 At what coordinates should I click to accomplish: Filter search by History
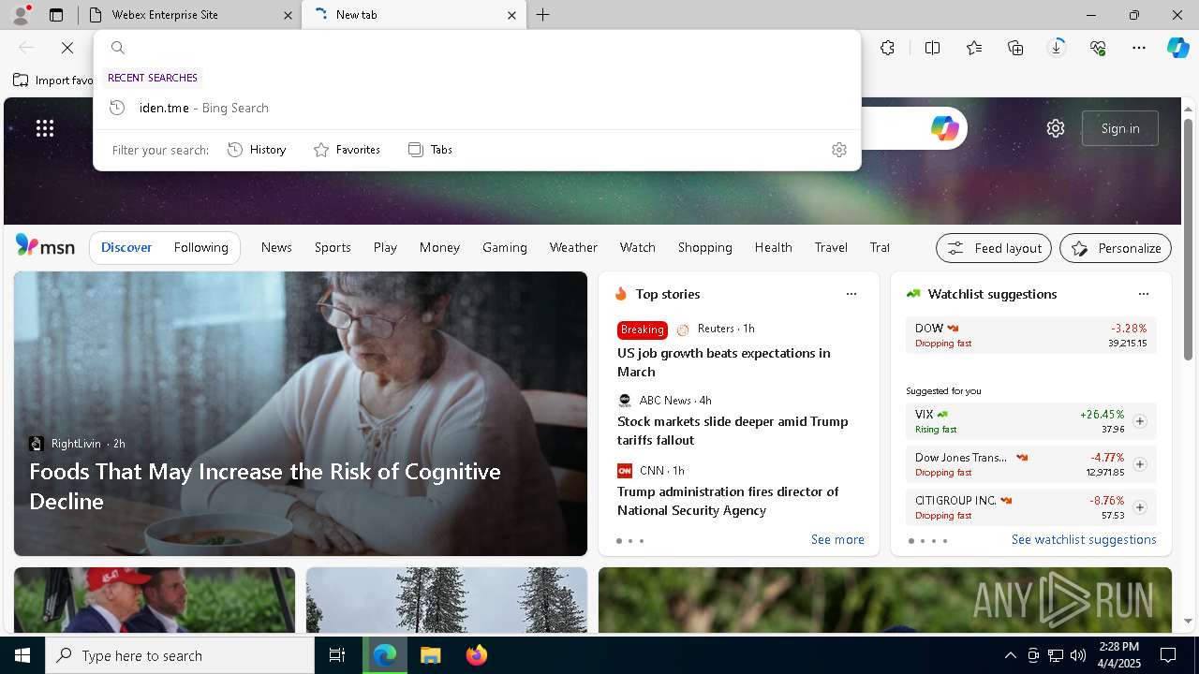[257, 150]
